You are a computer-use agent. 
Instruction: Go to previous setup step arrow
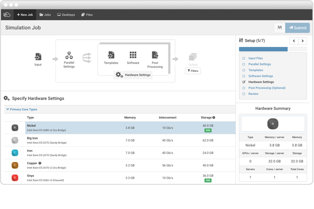[294, 41]
